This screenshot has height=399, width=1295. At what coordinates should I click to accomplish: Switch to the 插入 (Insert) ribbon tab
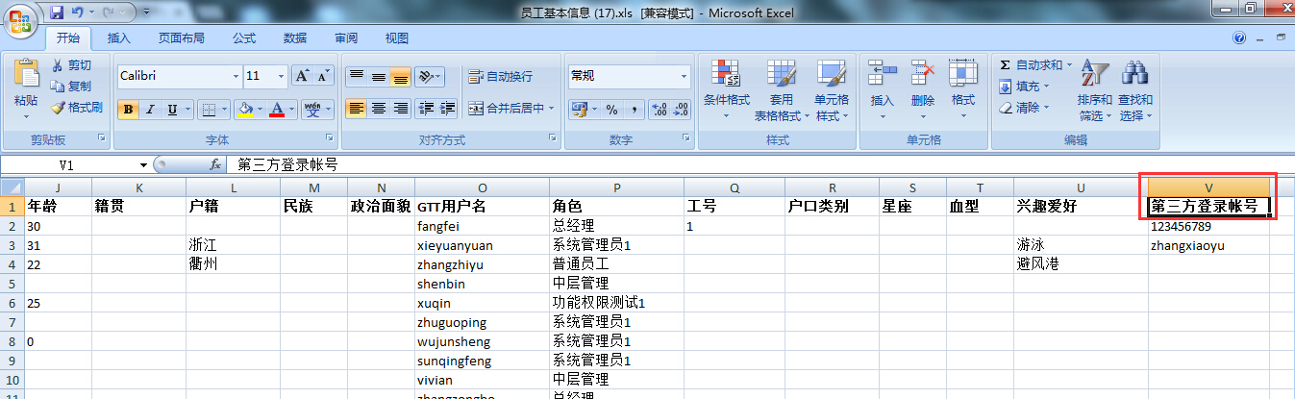119,38
